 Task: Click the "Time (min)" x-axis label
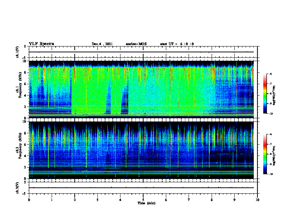(x=146, y=203)
